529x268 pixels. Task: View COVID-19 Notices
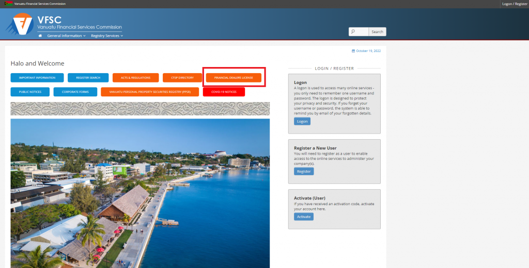224,92
